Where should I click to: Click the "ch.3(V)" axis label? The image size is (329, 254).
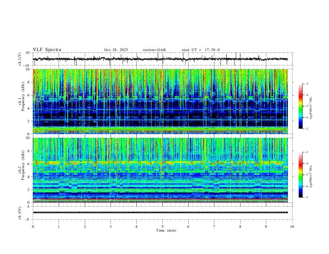20,213
